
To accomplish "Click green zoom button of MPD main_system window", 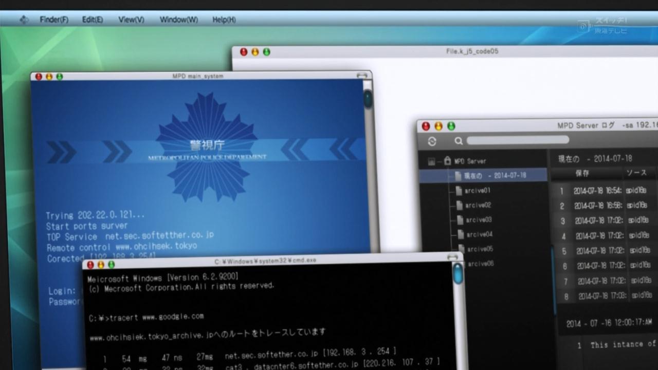I will click(59, 77).
